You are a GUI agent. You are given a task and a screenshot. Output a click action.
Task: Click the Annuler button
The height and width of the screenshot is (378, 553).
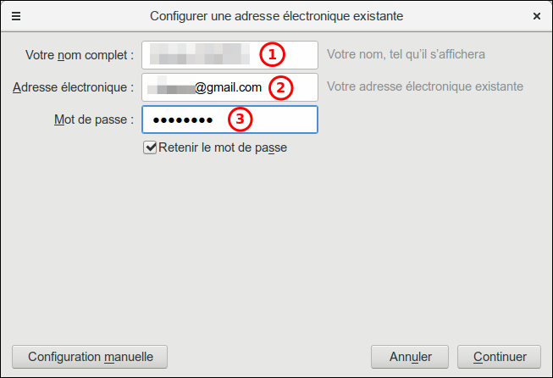(x=412, y=357)
